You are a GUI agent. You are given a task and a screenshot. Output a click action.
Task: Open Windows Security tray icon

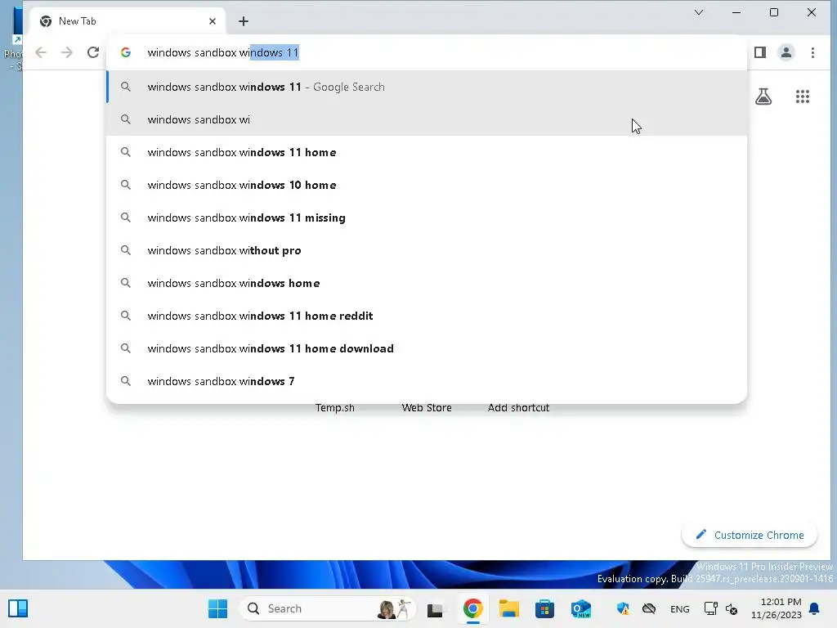tap(623, 608)
